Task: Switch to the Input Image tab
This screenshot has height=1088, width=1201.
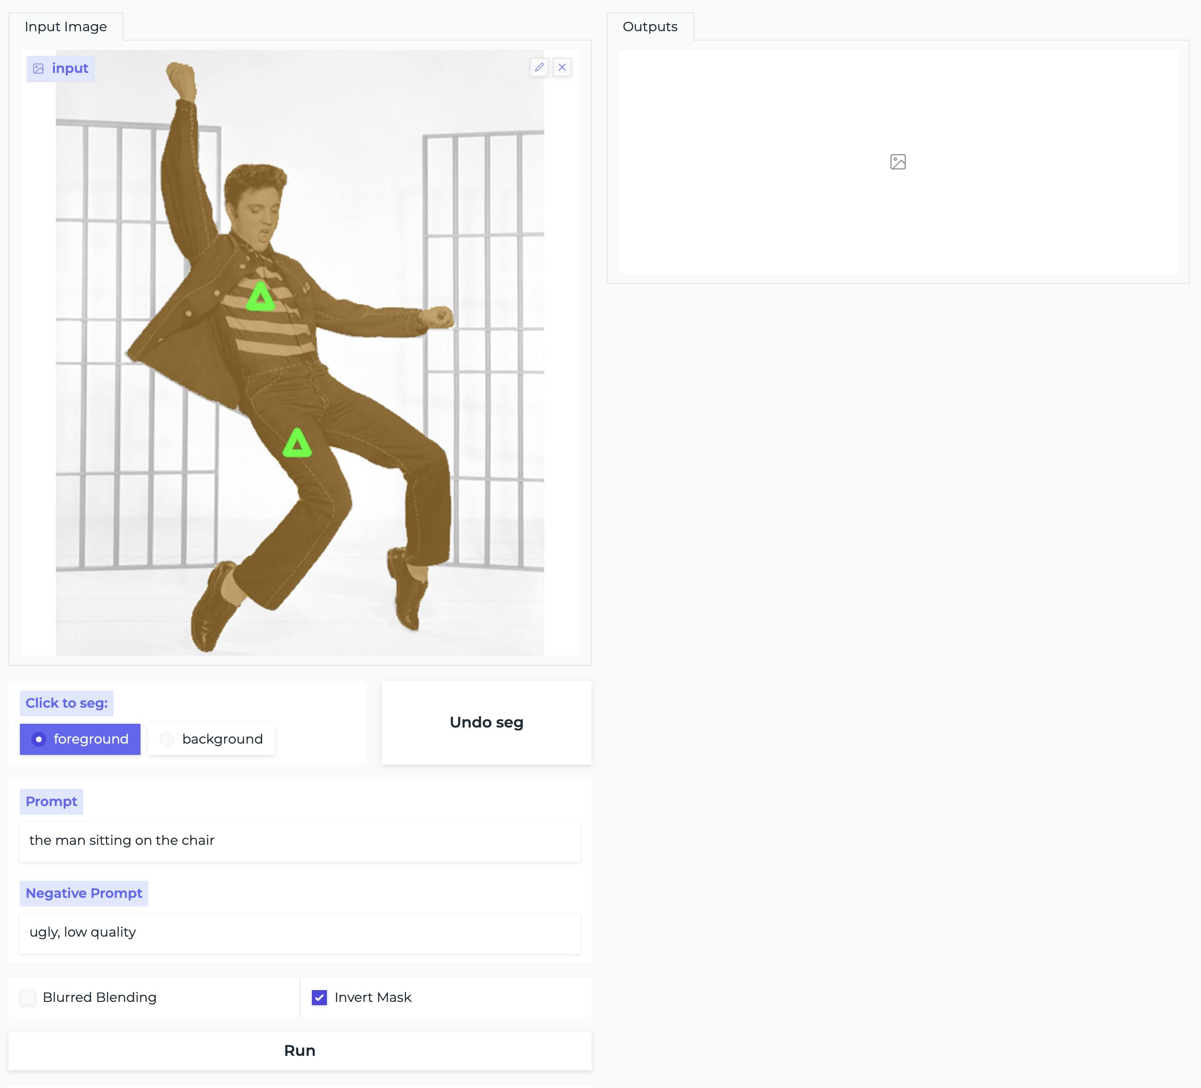Action: (x=66, y=27)
